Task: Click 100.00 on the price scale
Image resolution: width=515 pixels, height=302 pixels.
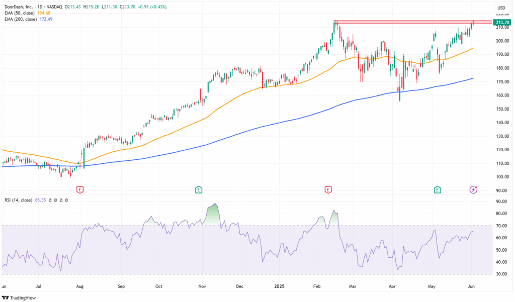Action: pos(502,177)
